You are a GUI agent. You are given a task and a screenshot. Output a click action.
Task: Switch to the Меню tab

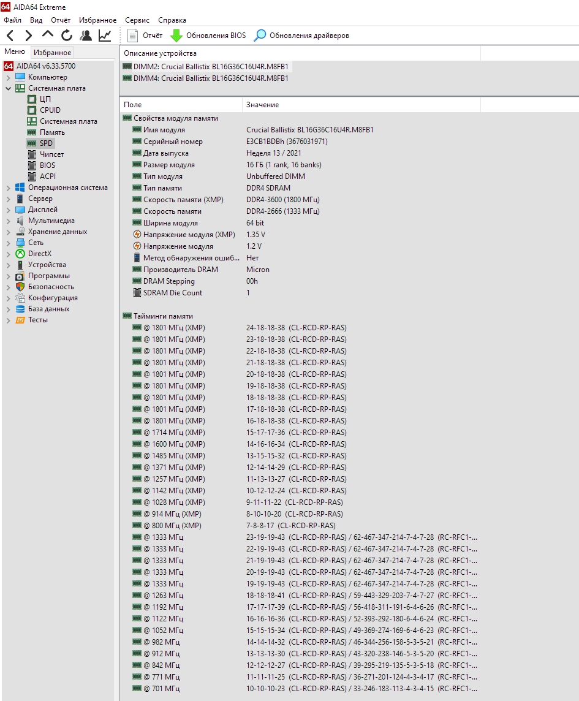tap(15, 52)
